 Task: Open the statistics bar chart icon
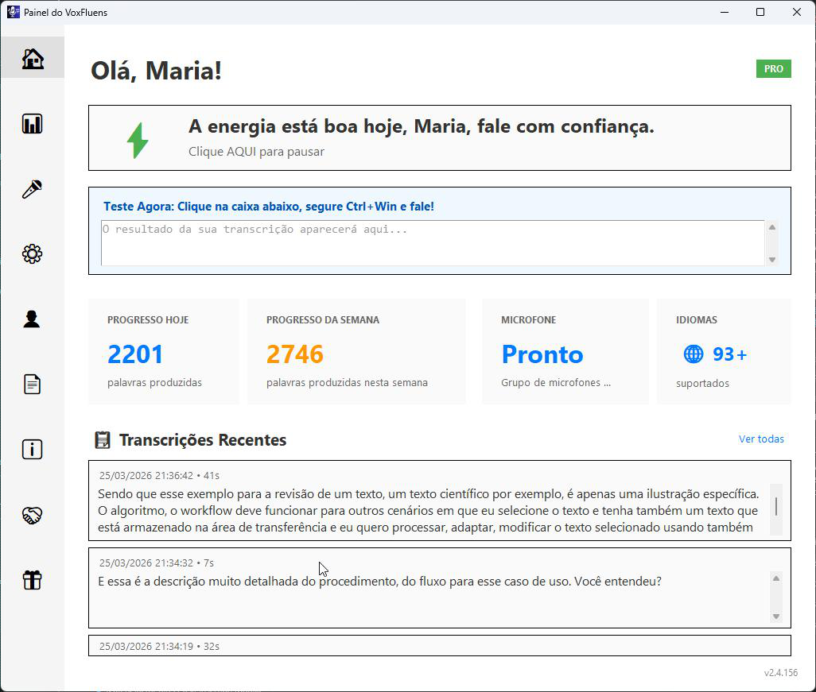click(33, 124)
